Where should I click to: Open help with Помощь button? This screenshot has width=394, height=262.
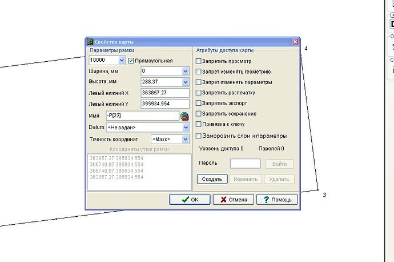click(x=277, y=200)
